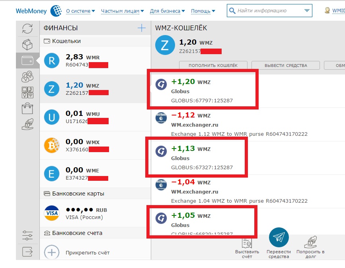This screenshot has width=345, height=268.
Task: Click the −1,04 WMZ transaction amount
Action: click(191, 182)
